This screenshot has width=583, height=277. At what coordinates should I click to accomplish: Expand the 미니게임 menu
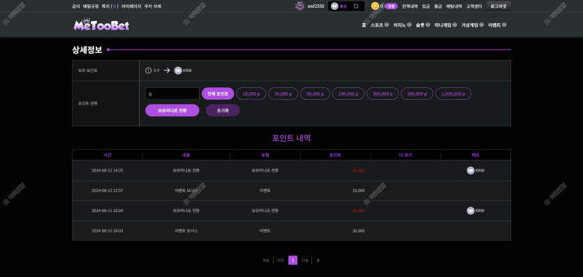pyautogui.click(x=445, y=25)
